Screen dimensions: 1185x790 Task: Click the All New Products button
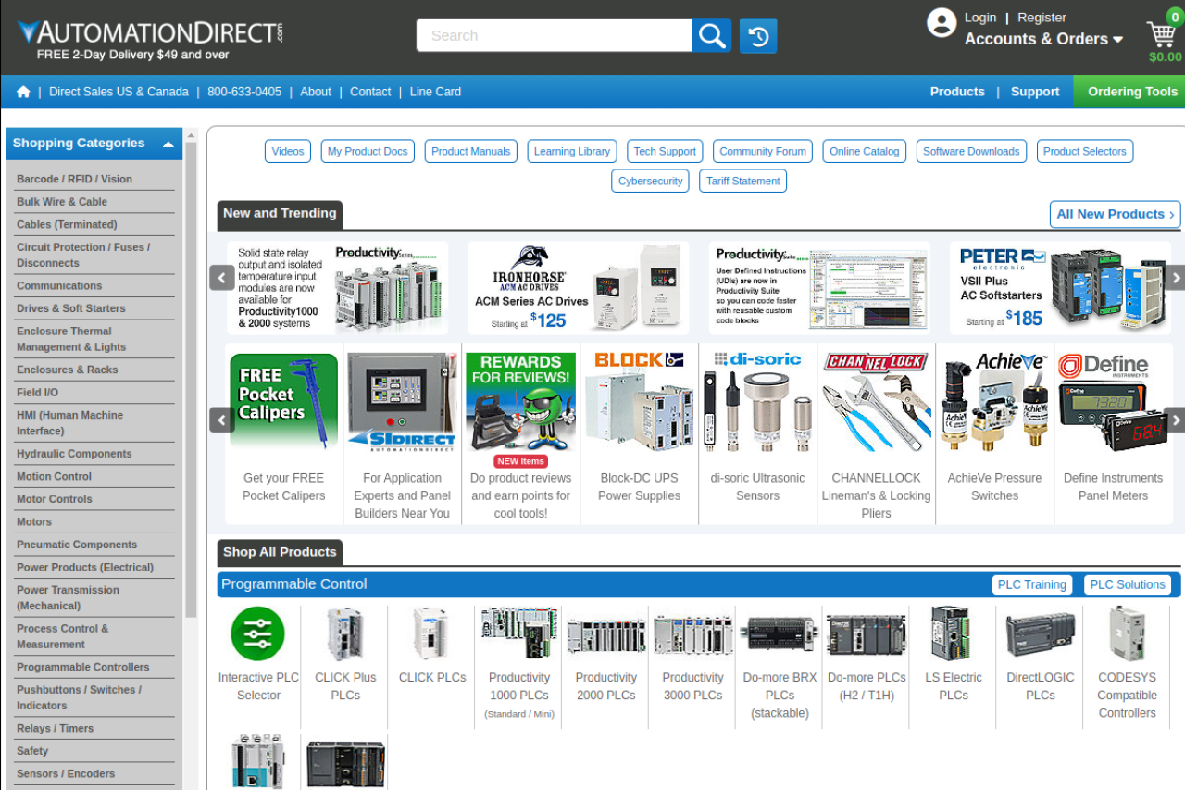[1115, 214]
